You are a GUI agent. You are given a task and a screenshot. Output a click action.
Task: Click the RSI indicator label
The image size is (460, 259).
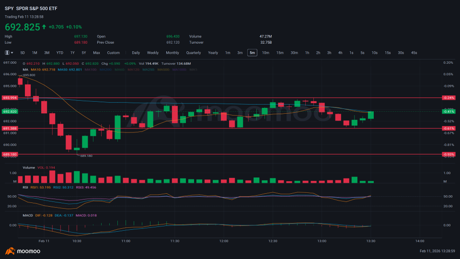tap(25, 188)
